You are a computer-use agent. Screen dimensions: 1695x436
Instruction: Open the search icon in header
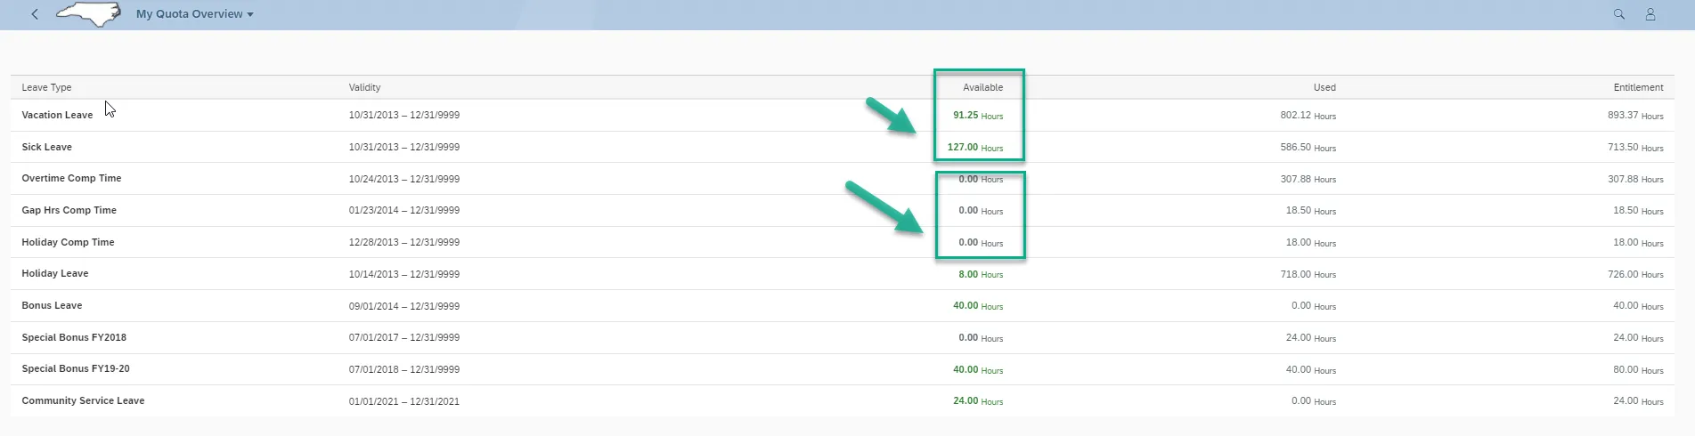1618,14
